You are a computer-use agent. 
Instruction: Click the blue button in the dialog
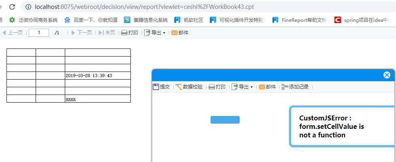[x=225, y=120]
